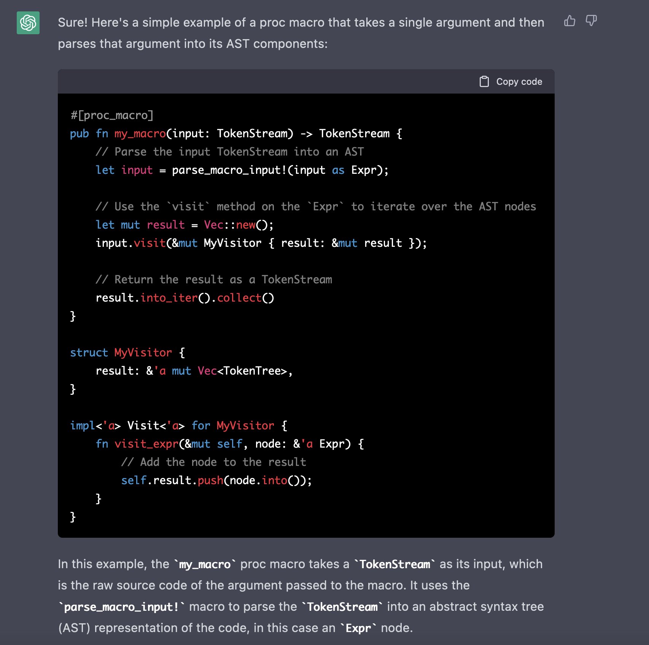649x645 pixels.
Task: Click the visit_expr function name
Action: tap(146, 444)
